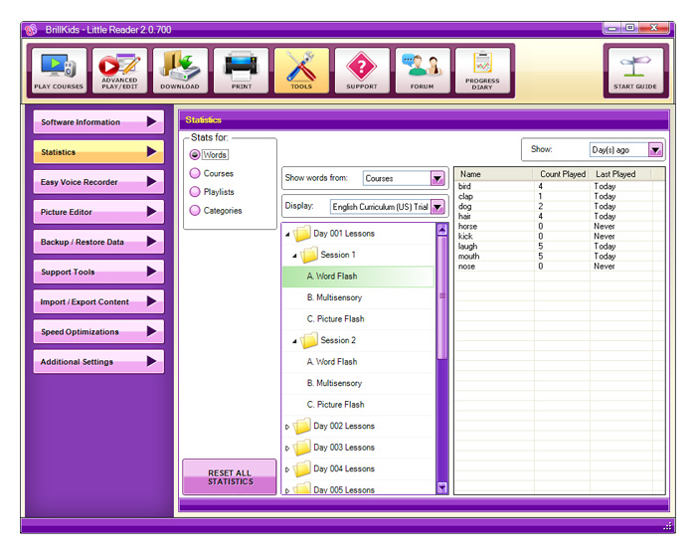Screen dimensions: 696x556
Task: Open the Print section icon
Action: (x=241, y=71)
